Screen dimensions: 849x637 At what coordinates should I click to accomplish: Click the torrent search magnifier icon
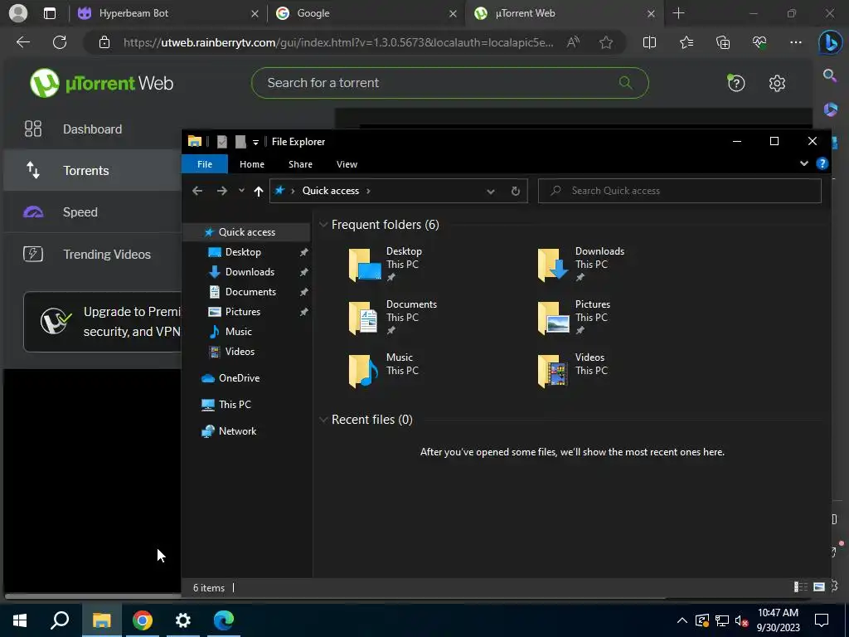coord(625,82)
